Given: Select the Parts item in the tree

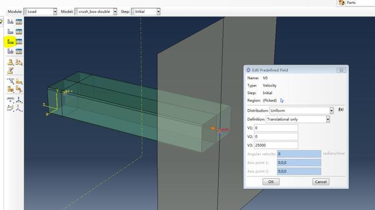Looking at the screenshot, I should point(351,3).
